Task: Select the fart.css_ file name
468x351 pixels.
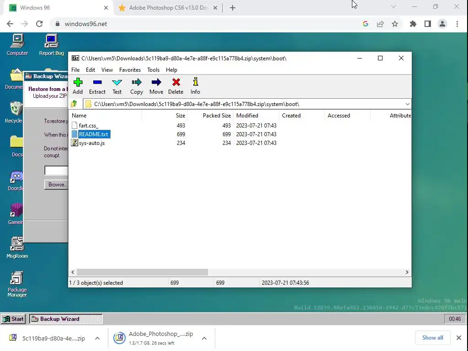Action: coord(88,126)
